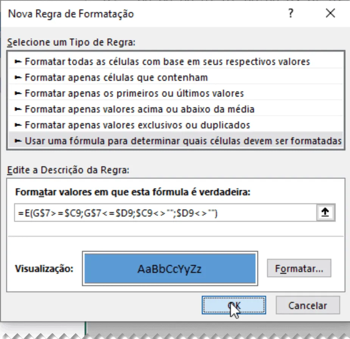Click arrow bullet beside 'células que contenham'
The width and height of the screenshot is (350, 339).
[18, 78]
